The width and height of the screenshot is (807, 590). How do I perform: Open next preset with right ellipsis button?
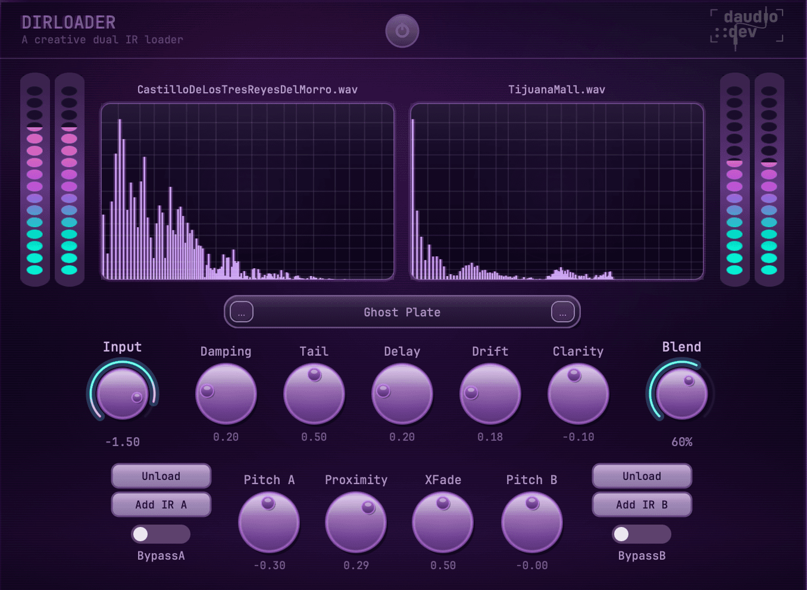coord(562,312)
